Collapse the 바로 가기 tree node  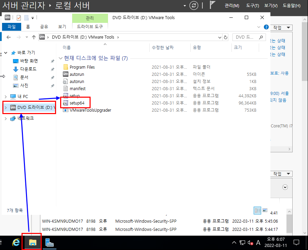pos(6,53)
